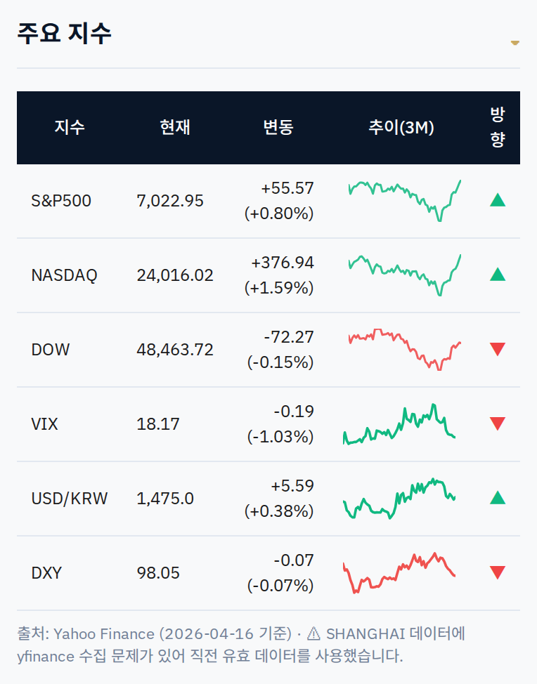The height and width of the screenshot is (684, 537).
Task: Click the DXY index name
Action: (46, 573)
